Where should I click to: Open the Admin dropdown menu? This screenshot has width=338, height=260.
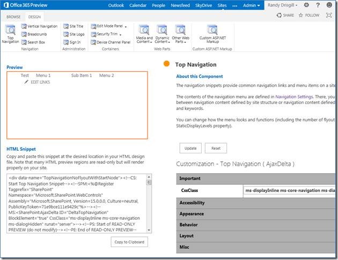[x=251, y=5]
